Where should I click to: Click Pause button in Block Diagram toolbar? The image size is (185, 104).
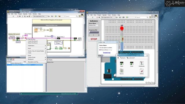(x=20, y=16)
